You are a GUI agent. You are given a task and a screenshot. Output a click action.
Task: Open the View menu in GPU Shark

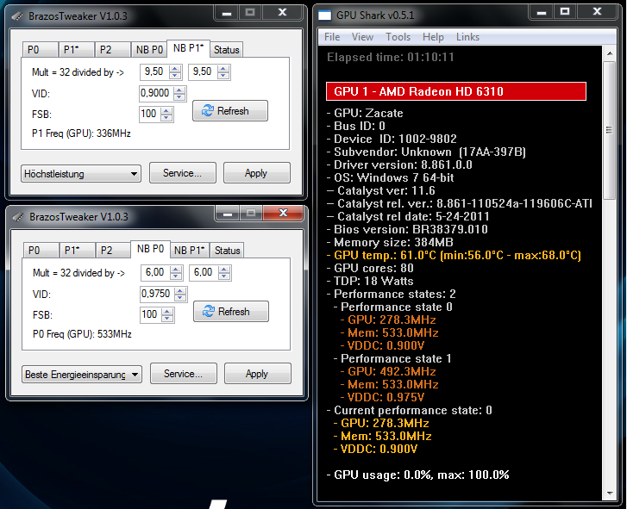[x=362, y=37]
